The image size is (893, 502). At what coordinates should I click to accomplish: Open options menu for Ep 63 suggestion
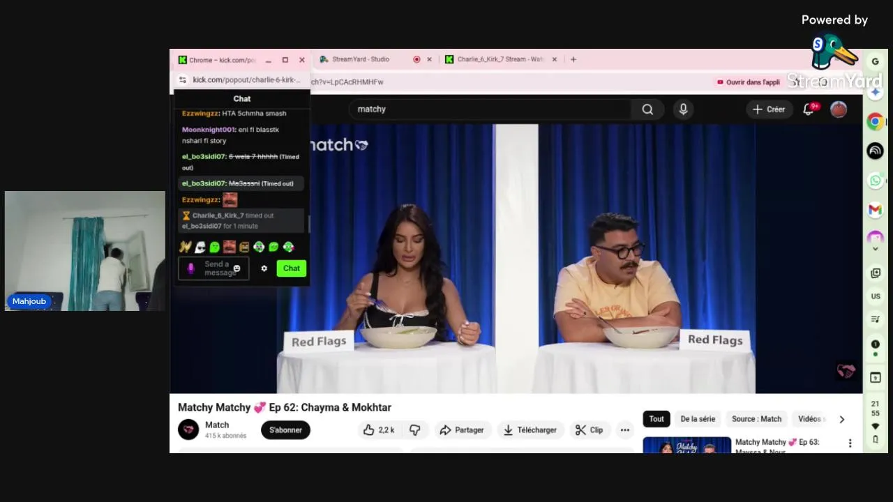click(850, 443)
